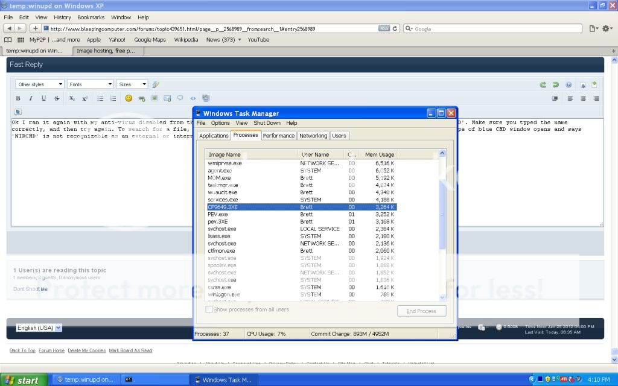618x386 pixels.
Task: Toggle Italic text formatting
Action: 31,98
